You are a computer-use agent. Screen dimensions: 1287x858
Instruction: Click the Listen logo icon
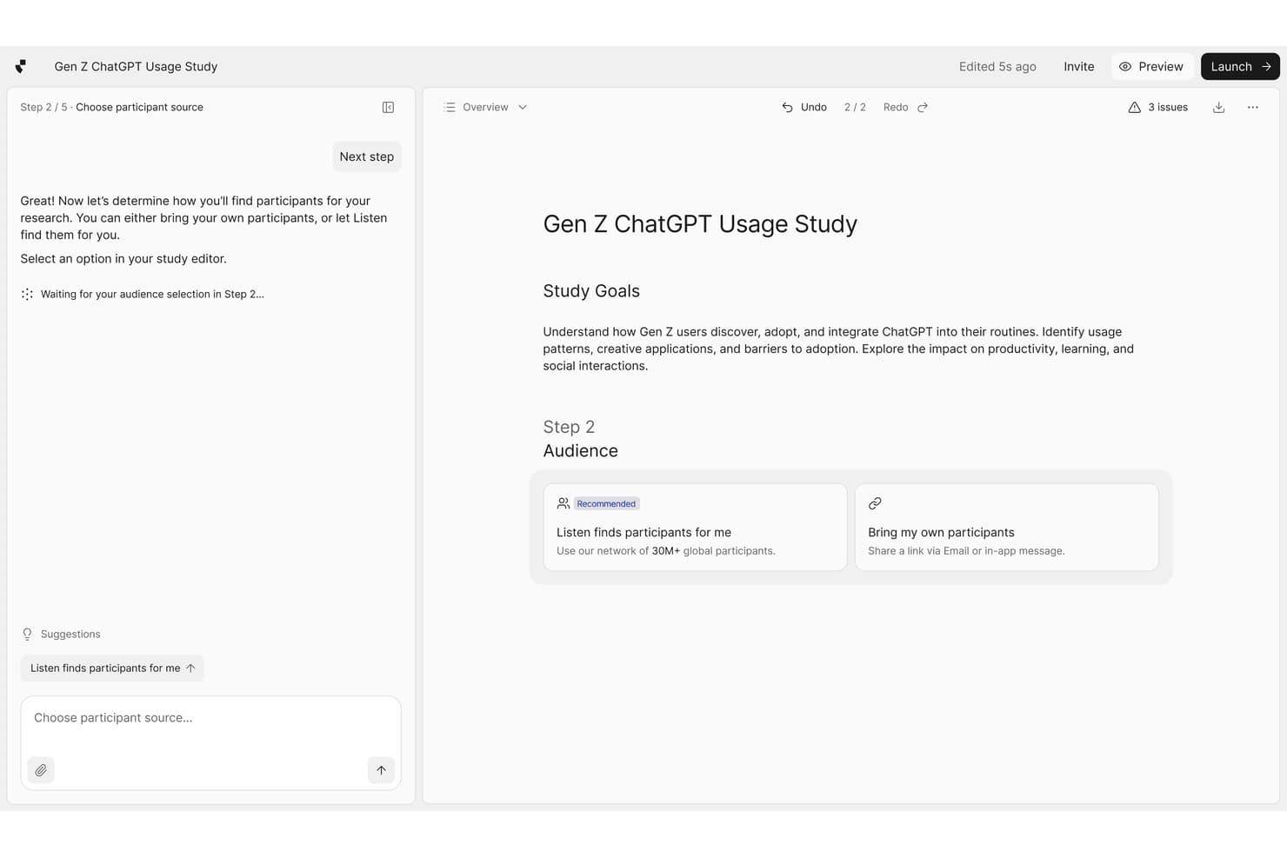click(x=21, y=66)
